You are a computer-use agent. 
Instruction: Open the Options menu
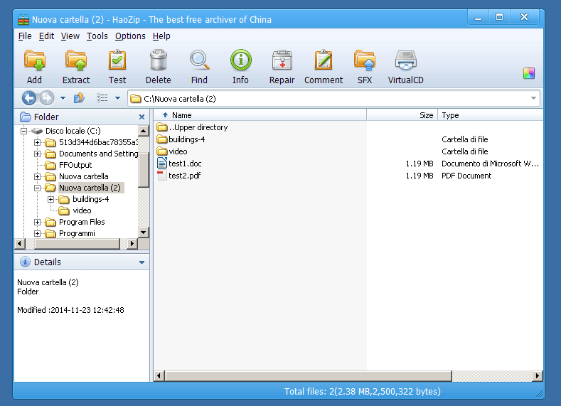point(130,36)
